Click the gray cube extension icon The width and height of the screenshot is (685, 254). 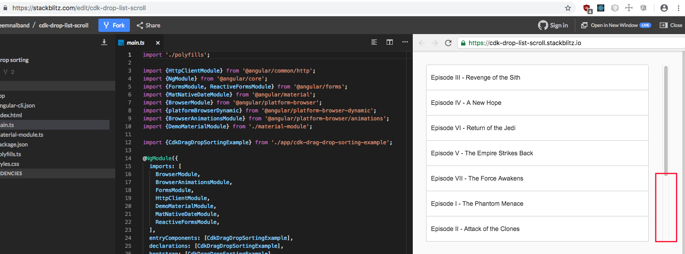[x=615, y=8]
